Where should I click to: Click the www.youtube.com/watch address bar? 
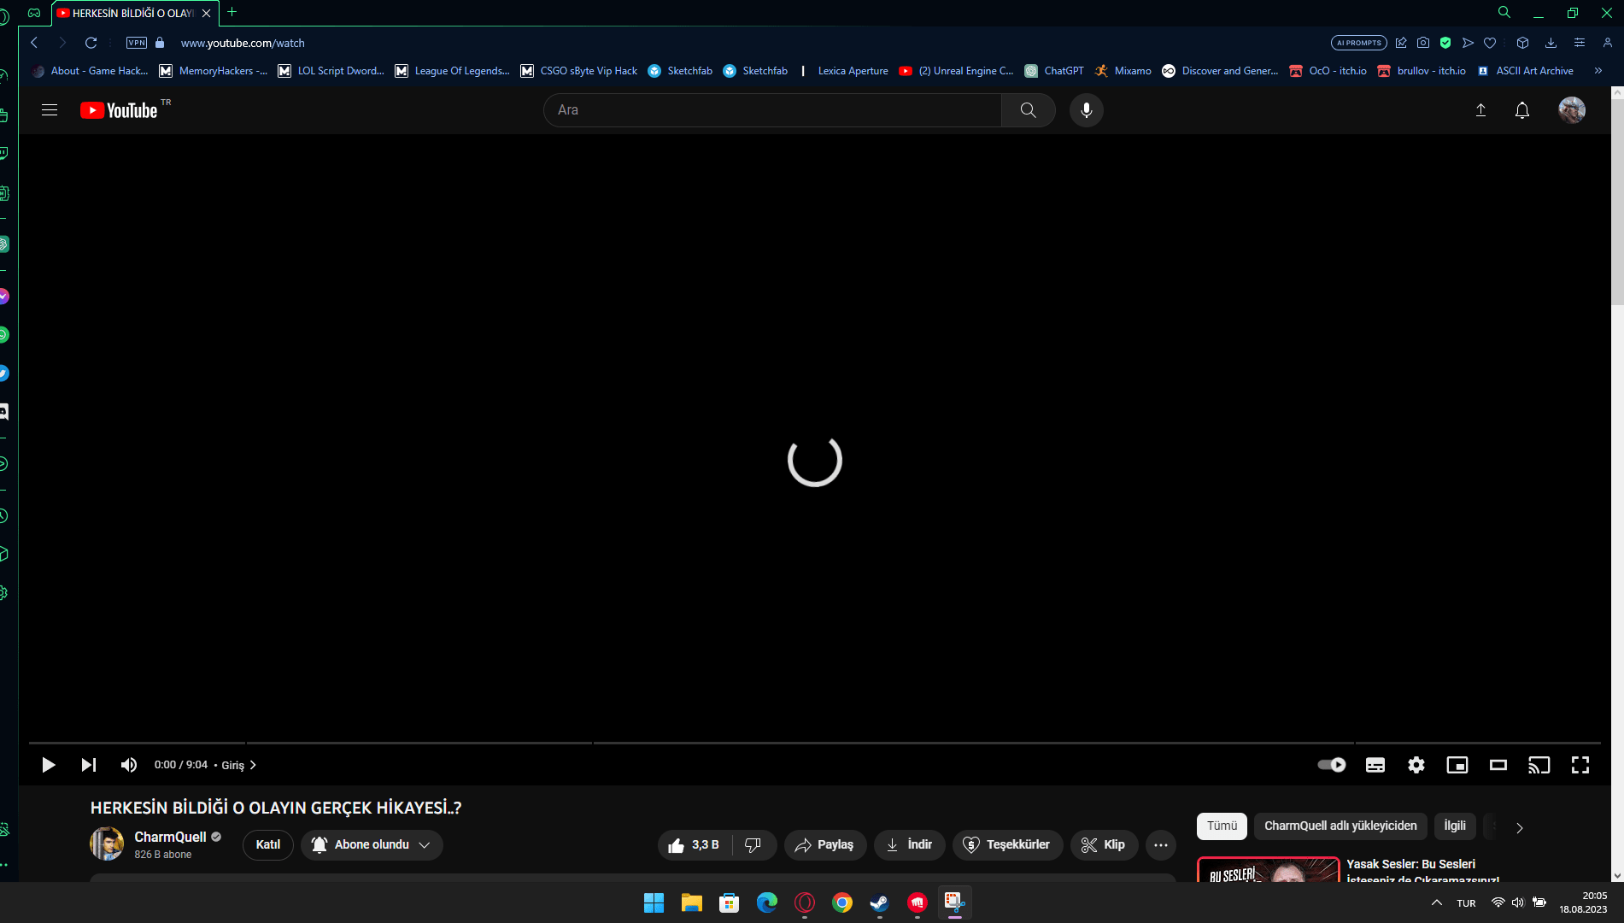point(243,43)
